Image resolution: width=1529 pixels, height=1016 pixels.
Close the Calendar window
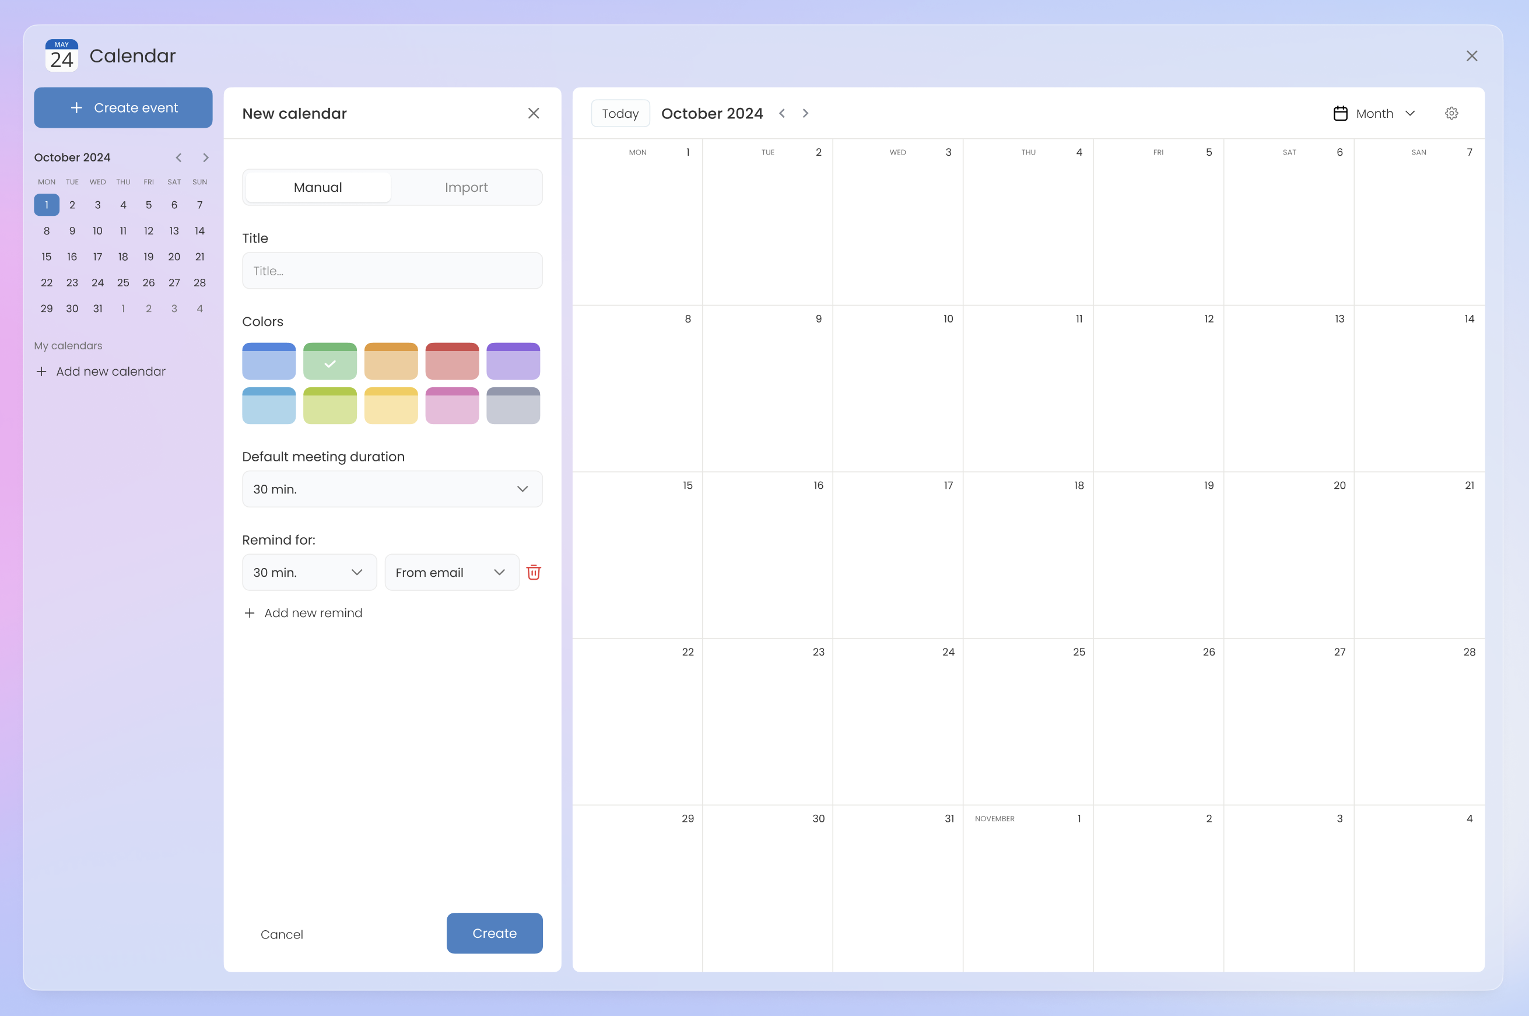point(1471,56)
